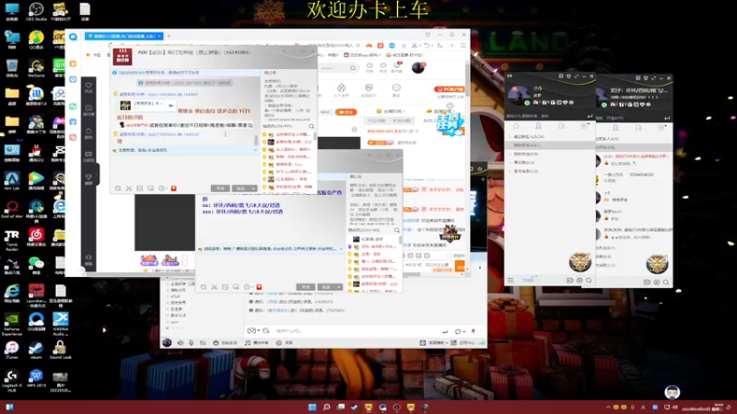Screen dimensions: 737x414
Task: Change online status in left YY window
Action: [x=527, y=103]
